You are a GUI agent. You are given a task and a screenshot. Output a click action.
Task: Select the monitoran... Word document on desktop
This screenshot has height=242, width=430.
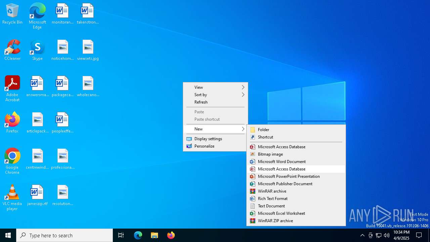62,14
